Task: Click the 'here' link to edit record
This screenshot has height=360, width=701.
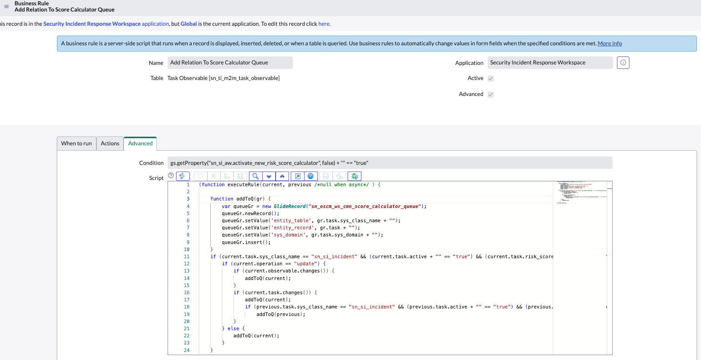Action: coord(324,24)
